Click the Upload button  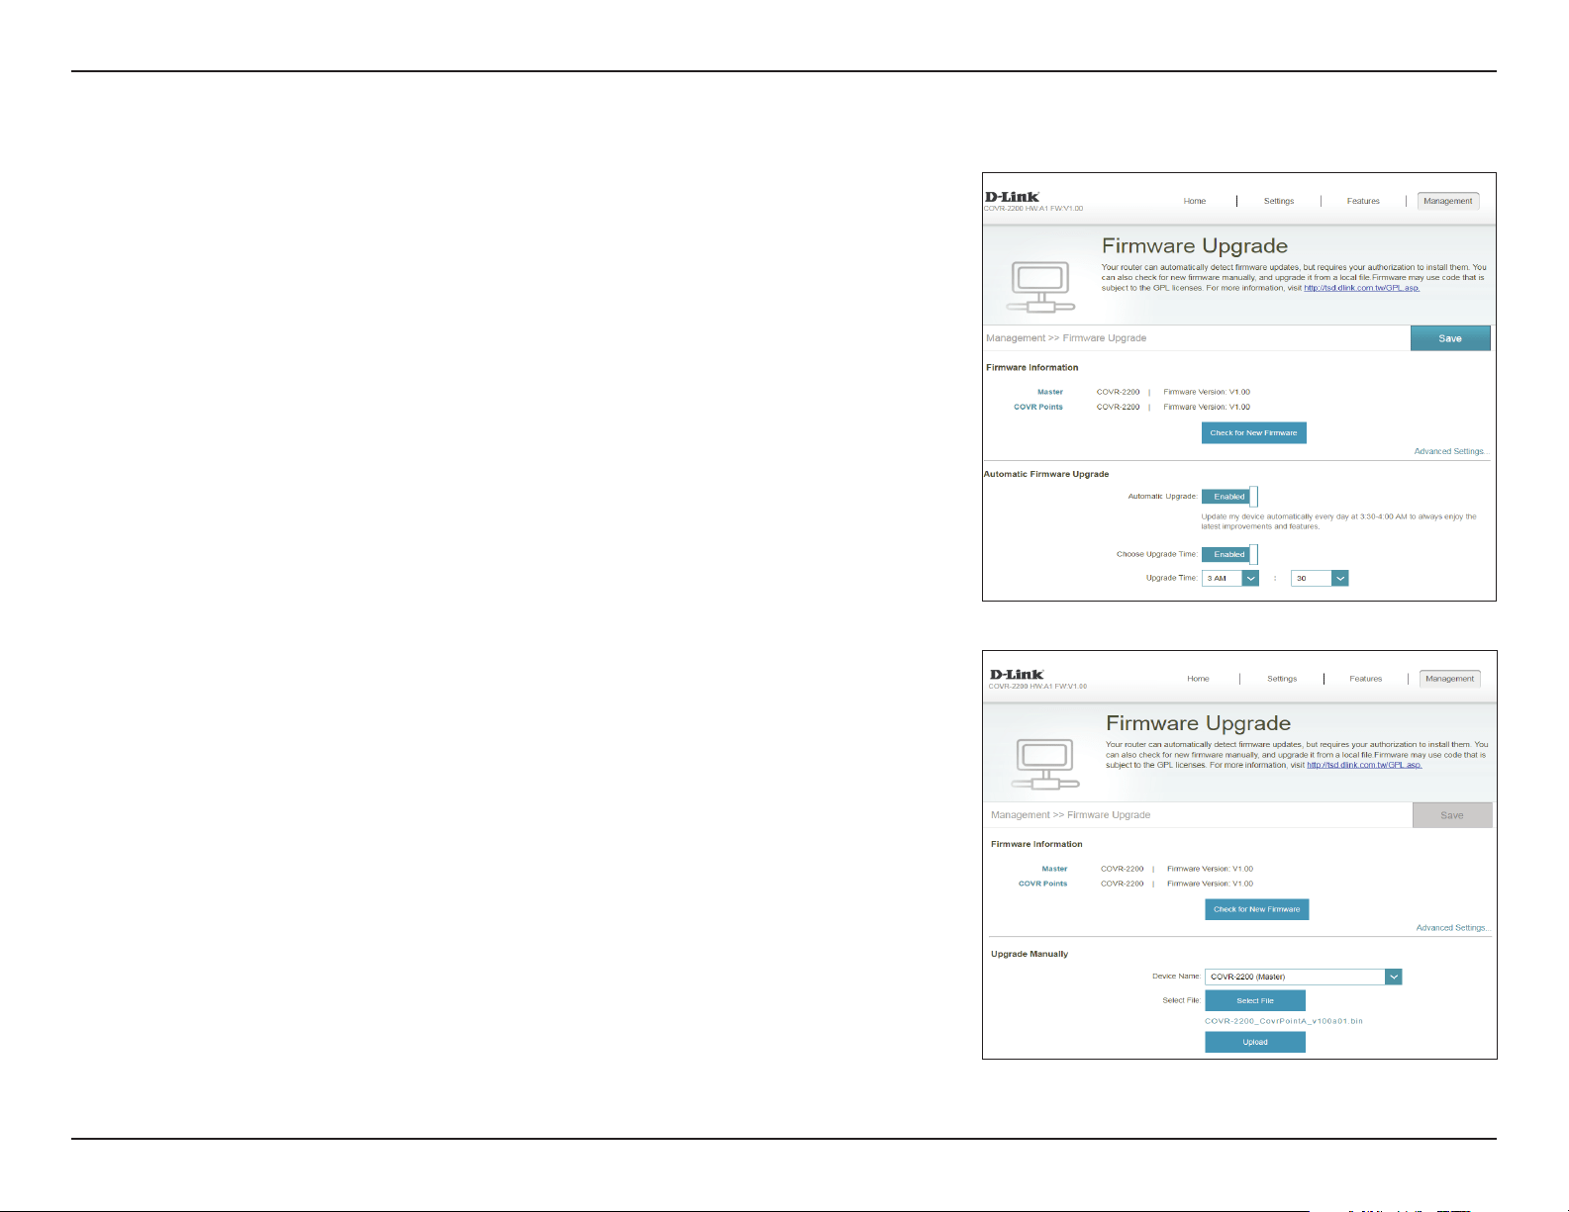tap(1255, 1042)
